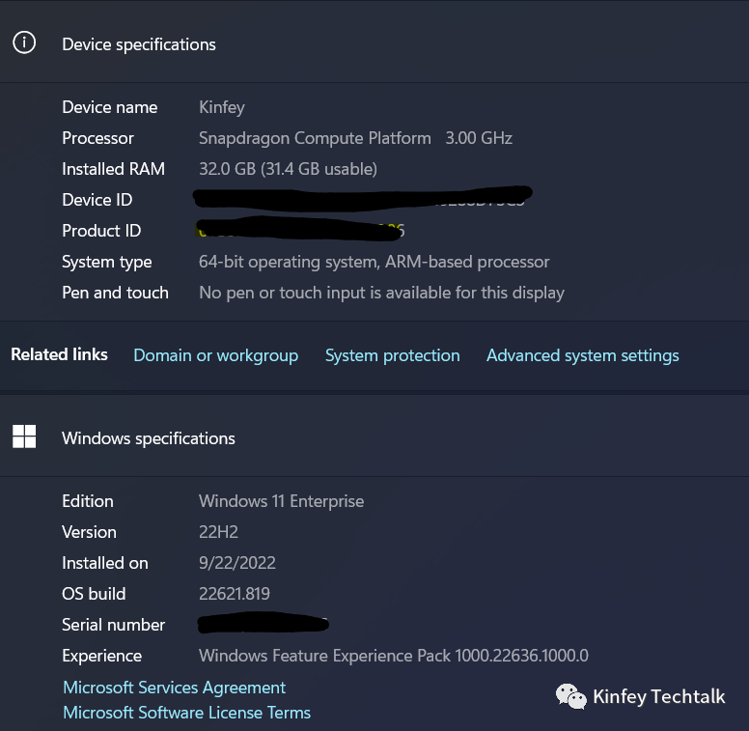The height and width of the screenshot is (731, 749).
Task: Click the Windows logo icon beside Windows specifications
Action: [x=24, y=436]
